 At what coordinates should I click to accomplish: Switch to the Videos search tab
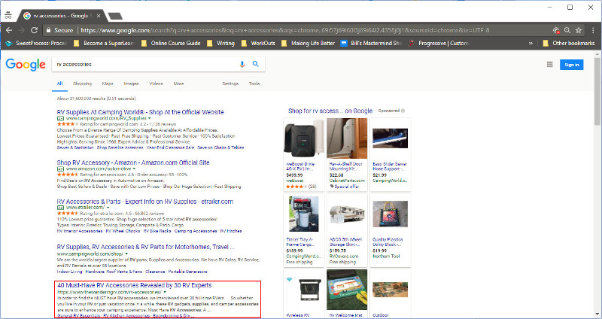(156, 84)
